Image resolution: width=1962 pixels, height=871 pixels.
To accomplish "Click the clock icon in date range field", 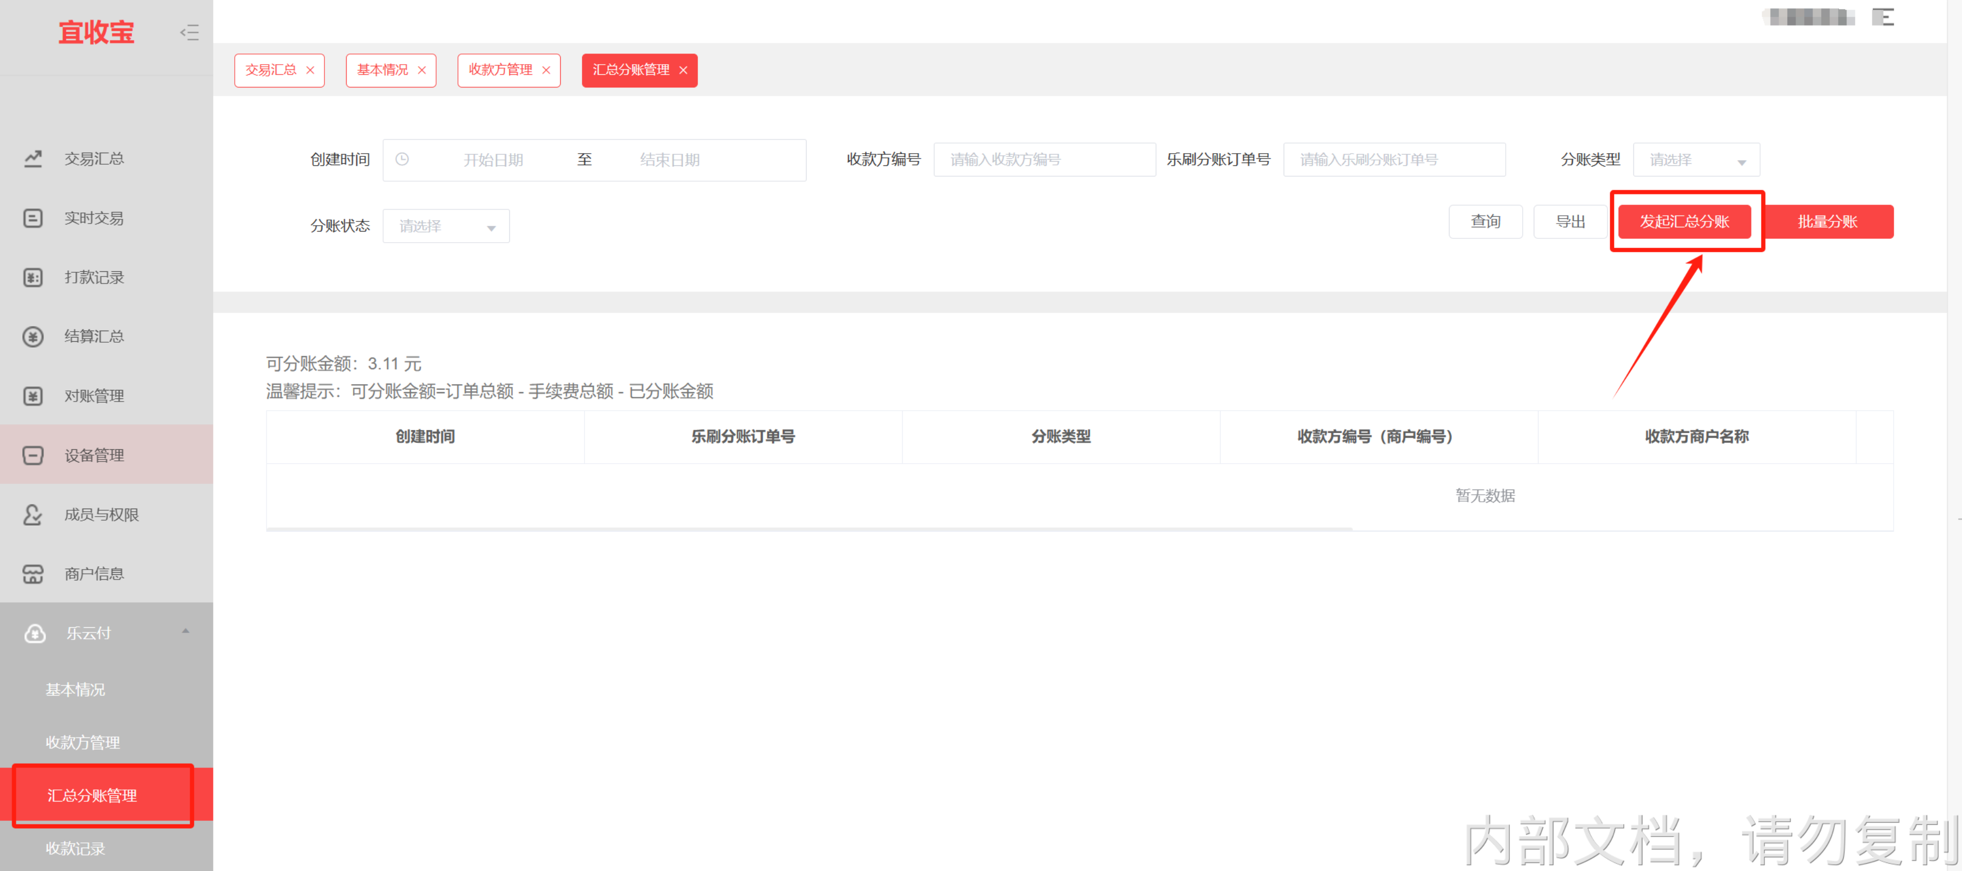I will click(x=402, y=159).
